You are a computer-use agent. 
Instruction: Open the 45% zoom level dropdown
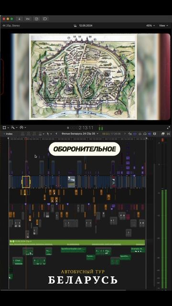pyautogui.click(x=150, y=25)
